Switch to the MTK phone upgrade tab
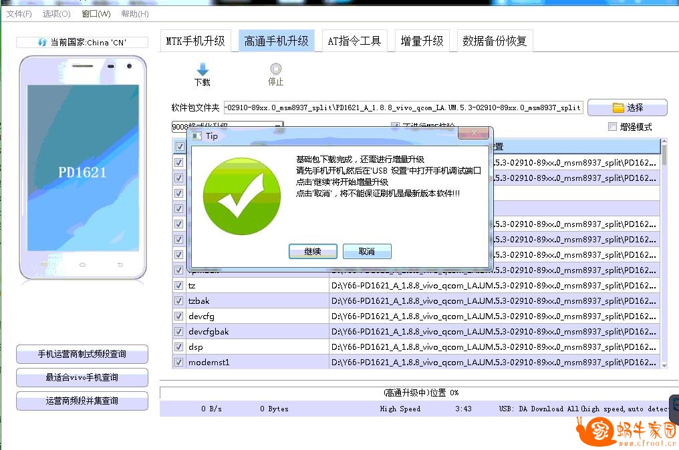The width and height of the screenshot is (679, 450). [x=195, y=41]
